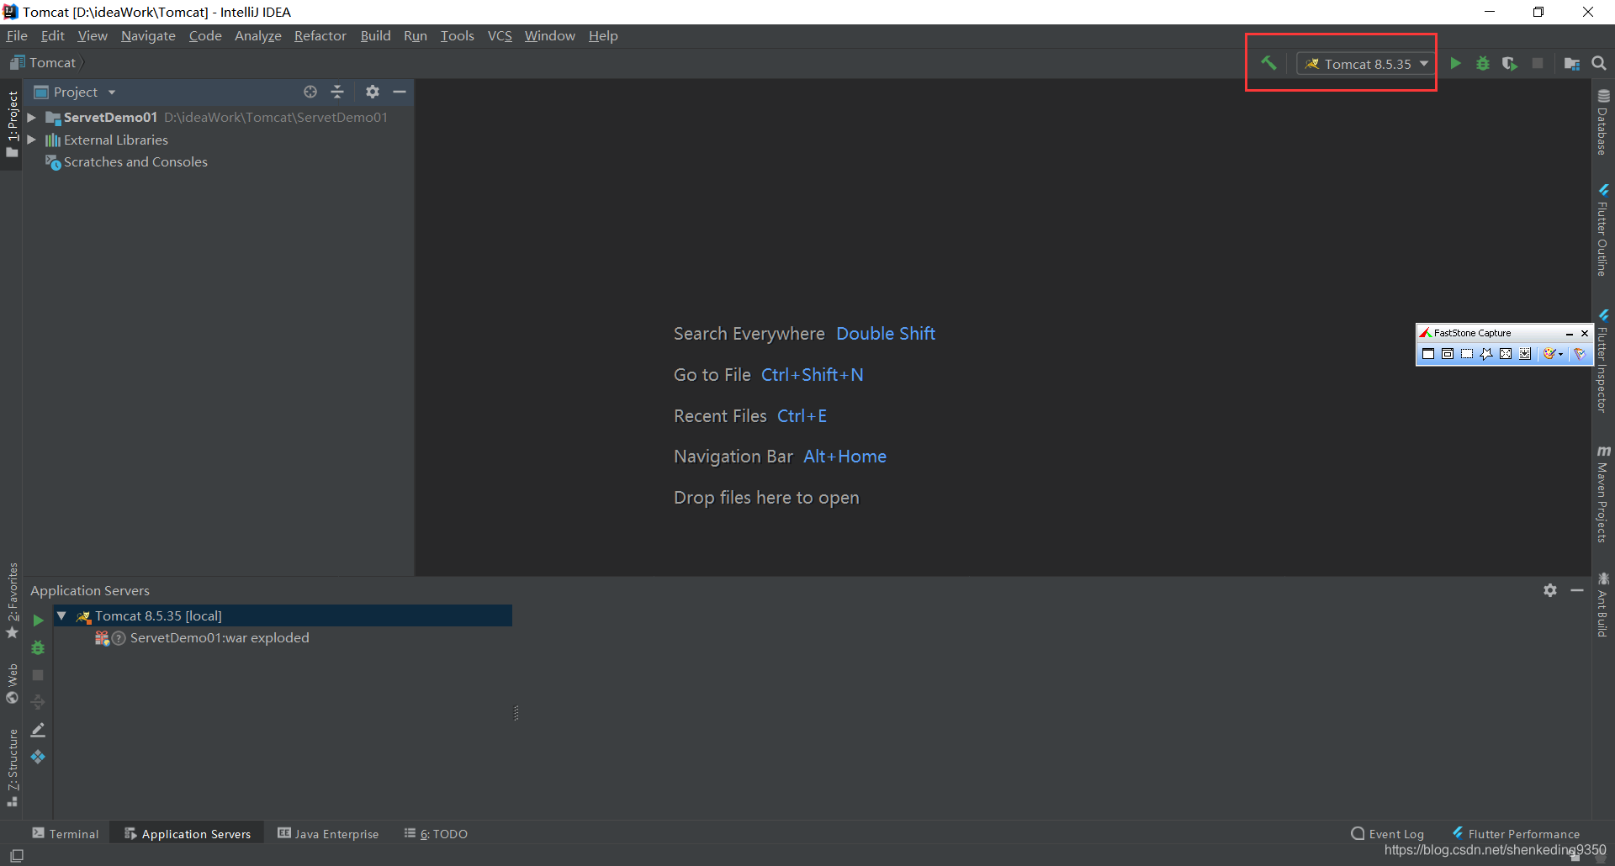
Task: Open the Analyze menu
Action: [257, 35]
